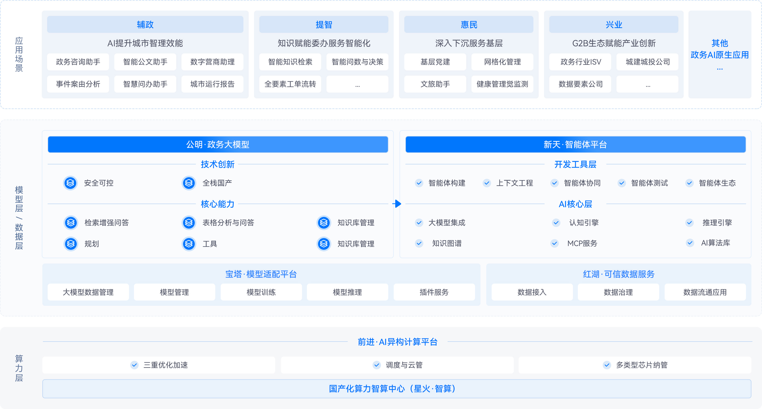
Task: Open the 公明·政务大模型 banner
Action: tap(218, 145)
